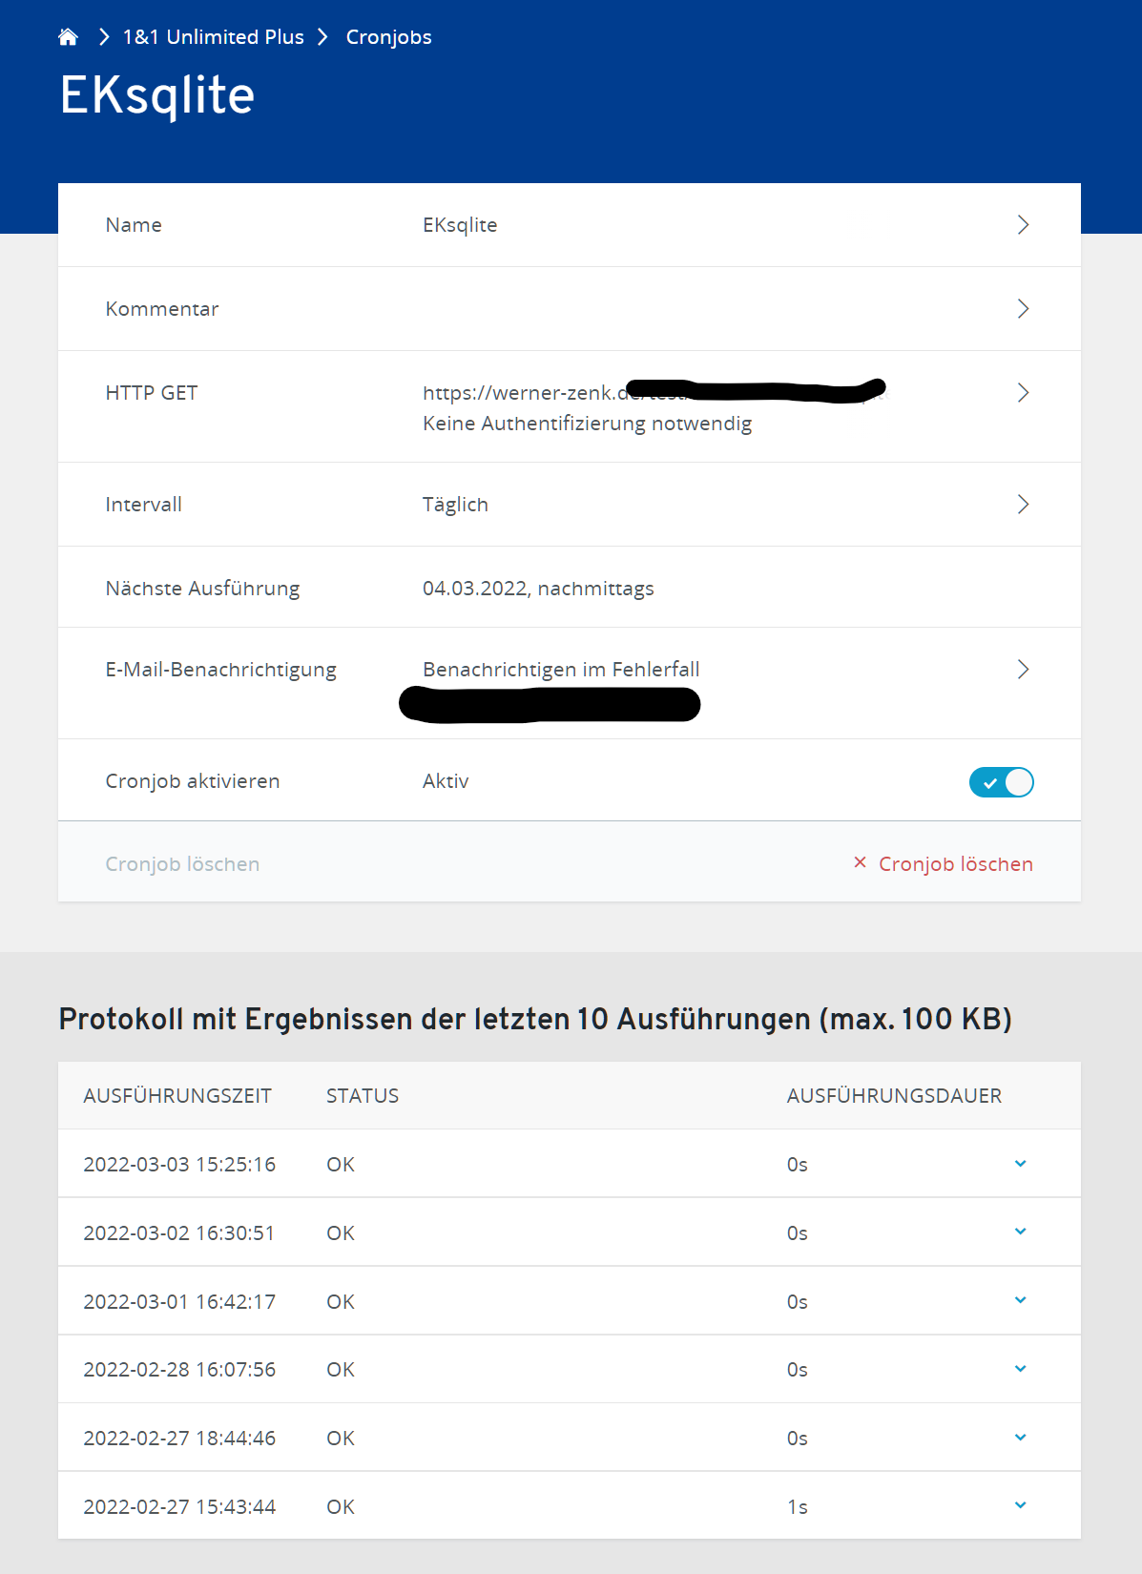Click the arrow in E-Mail-Benachrichtigung row

1023,670
